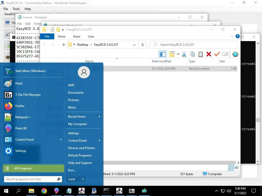The width and height of the screenshot is (262, 196).
Task: Expand the Explorer ribbon chevron
Action: pyautogui.click(x=232, y=36)
